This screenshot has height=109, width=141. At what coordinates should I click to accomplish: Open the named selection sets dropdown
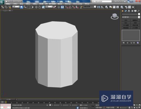click(90, 7)
